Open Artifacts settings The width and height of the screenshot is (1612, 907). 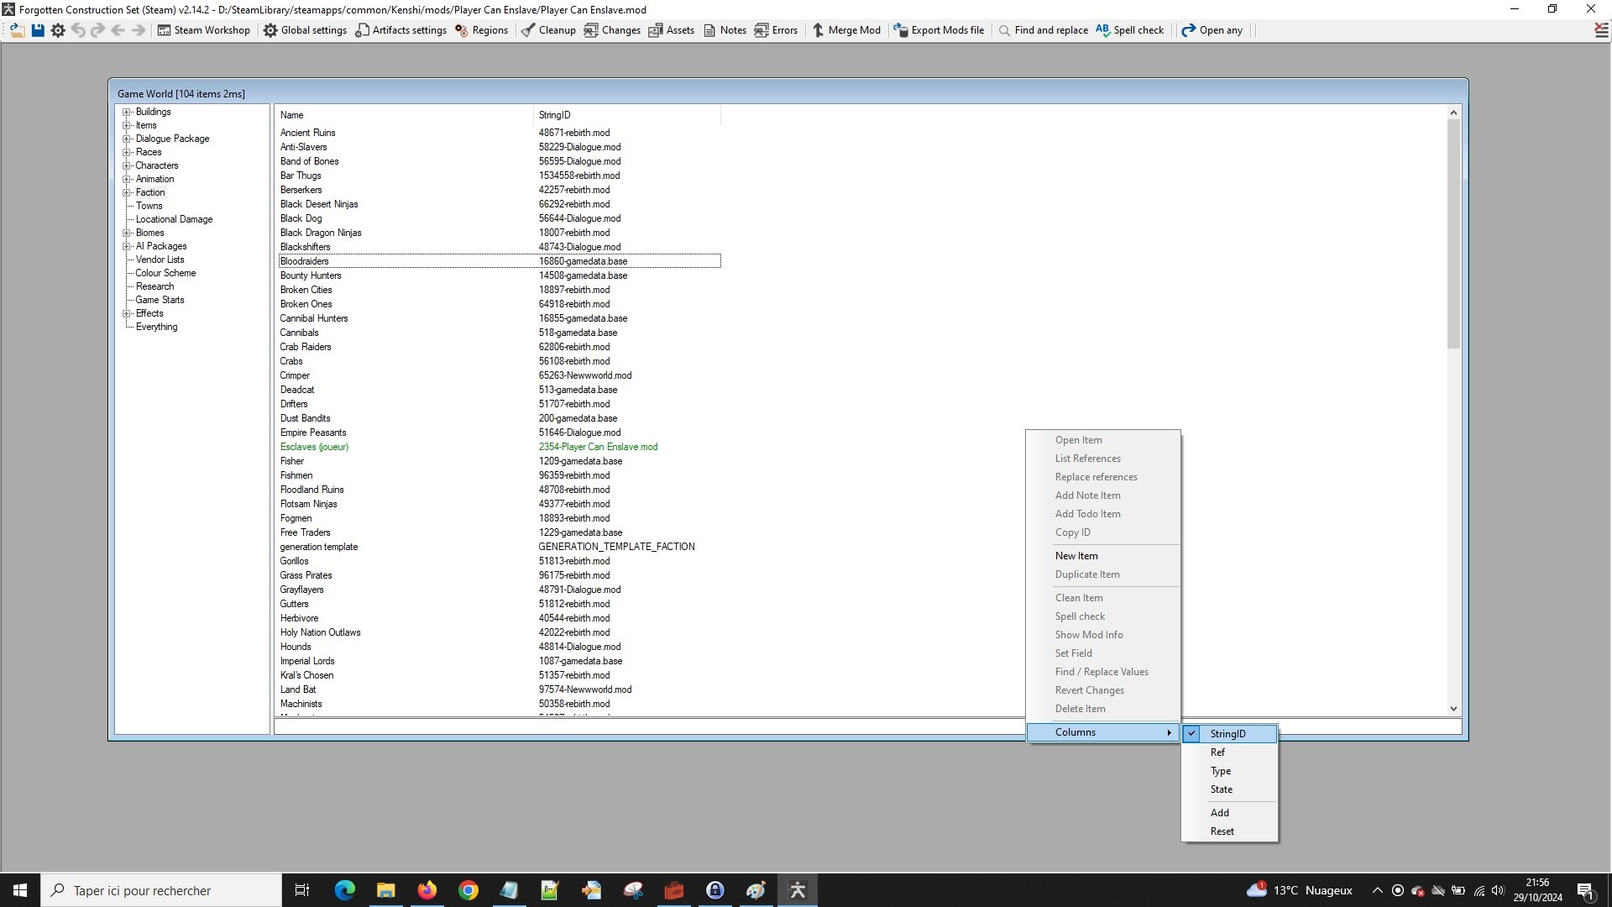(401, 30)
